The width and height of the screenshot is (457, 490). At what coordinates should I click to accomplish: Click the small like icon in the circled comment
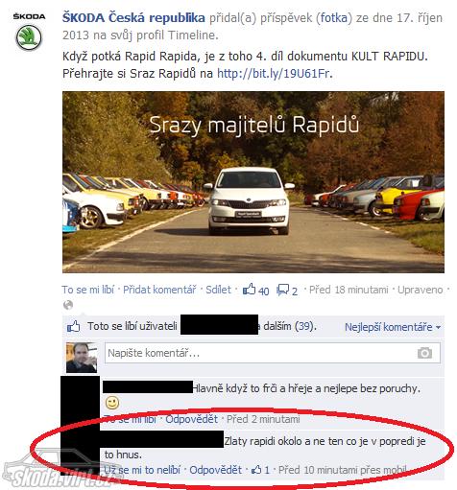(x=256, y=470)
